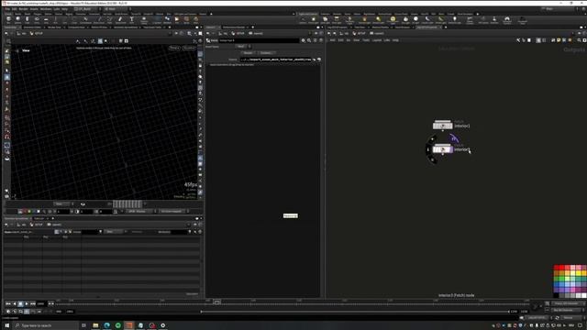Click the Windows taskbar search box

46,325
